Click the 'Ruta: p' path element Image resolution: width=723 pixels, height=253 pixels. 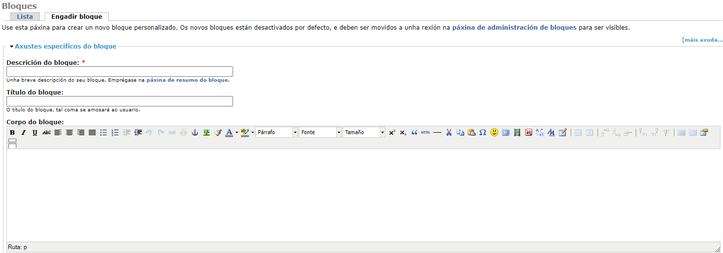coord(17,247)
